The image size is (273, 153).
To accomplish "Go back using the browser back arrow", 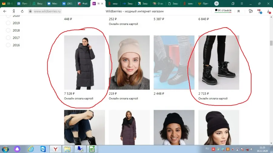I will (x=5, y=11).
